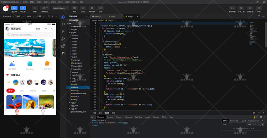Open the project management icon
Viewport: 267px width, 138px height.
tap(250, 8)
